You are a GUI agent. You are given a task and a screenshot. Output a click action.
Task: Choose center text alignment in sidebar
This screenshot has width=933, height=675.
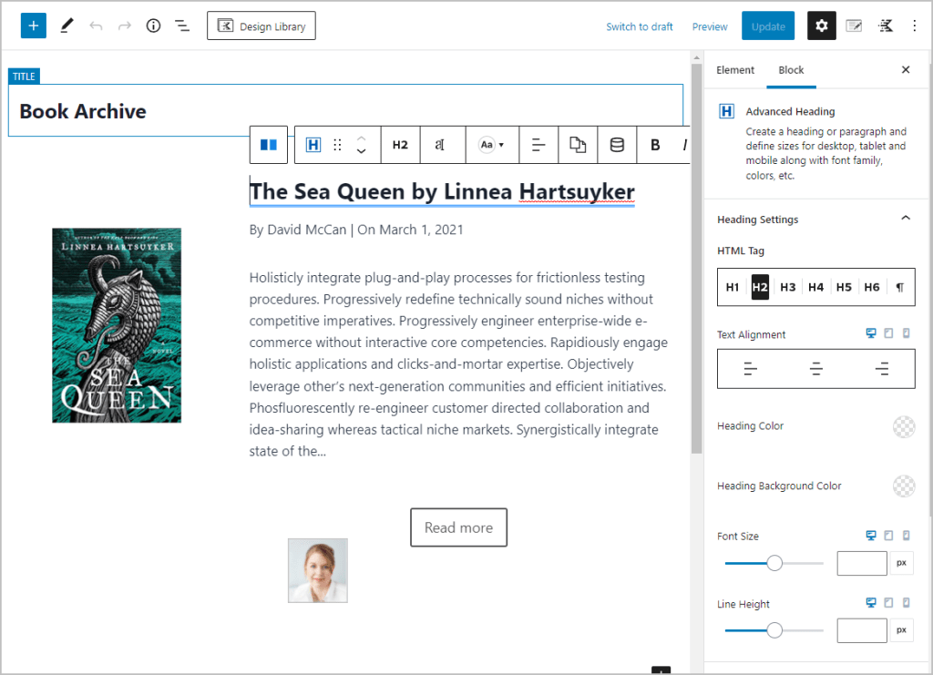pos(816,369)
